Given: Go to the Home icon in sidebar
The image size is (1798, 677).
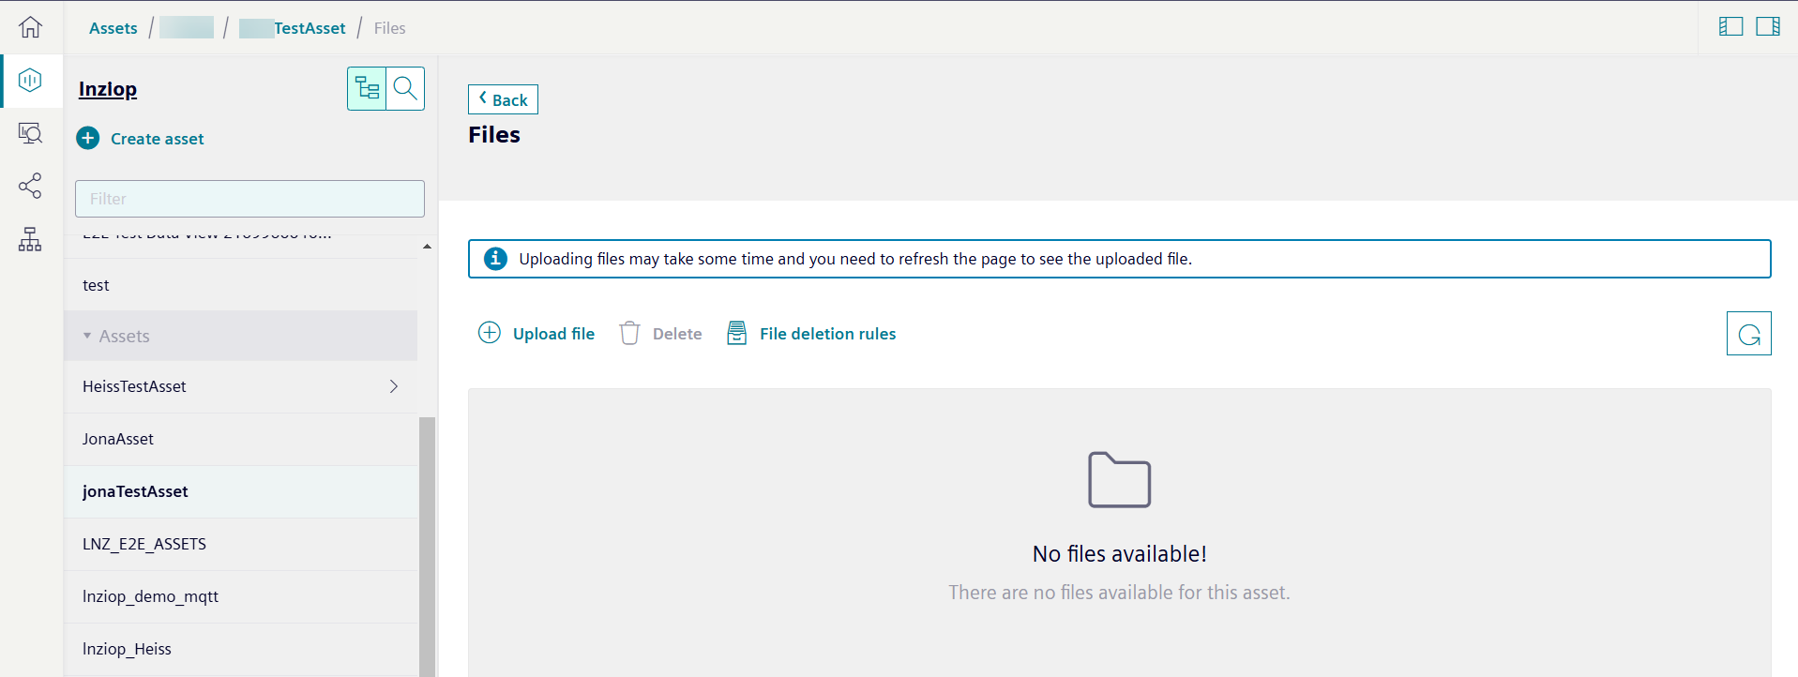Looking at the screenshot, I should click(30, 27).
